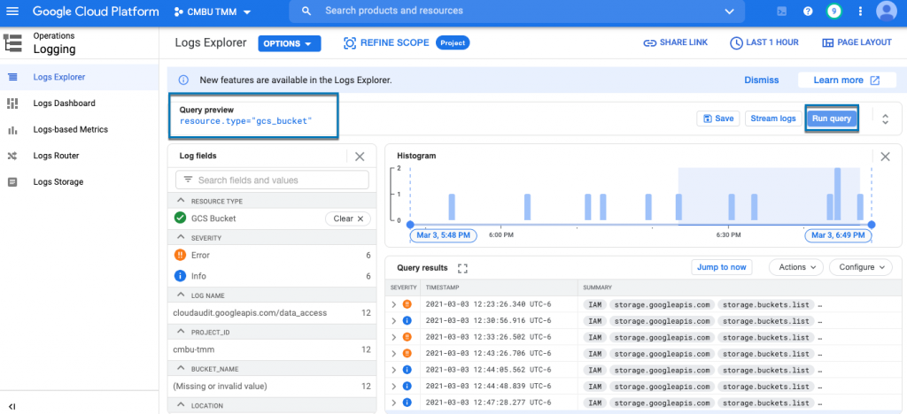Close the Log fields panel
Image resolution: width=907 pixels, height=414 pixels.
point(360,157)
